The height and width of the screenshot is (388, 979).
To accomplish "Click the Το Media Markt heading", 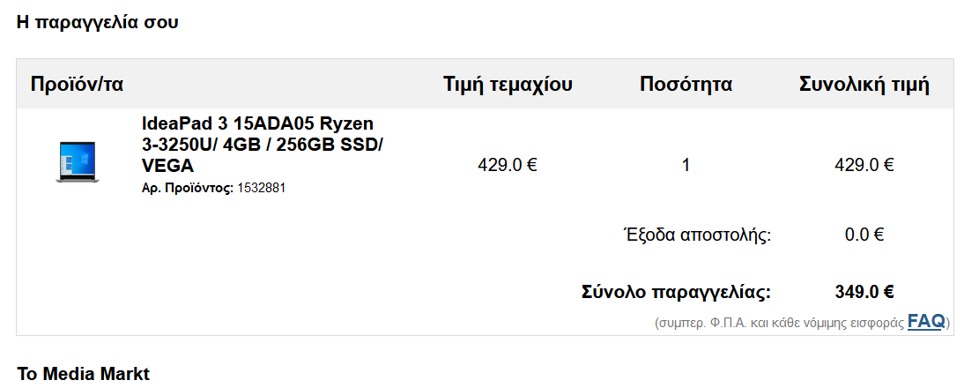I will pyautogui.click(x=84, y=373).
